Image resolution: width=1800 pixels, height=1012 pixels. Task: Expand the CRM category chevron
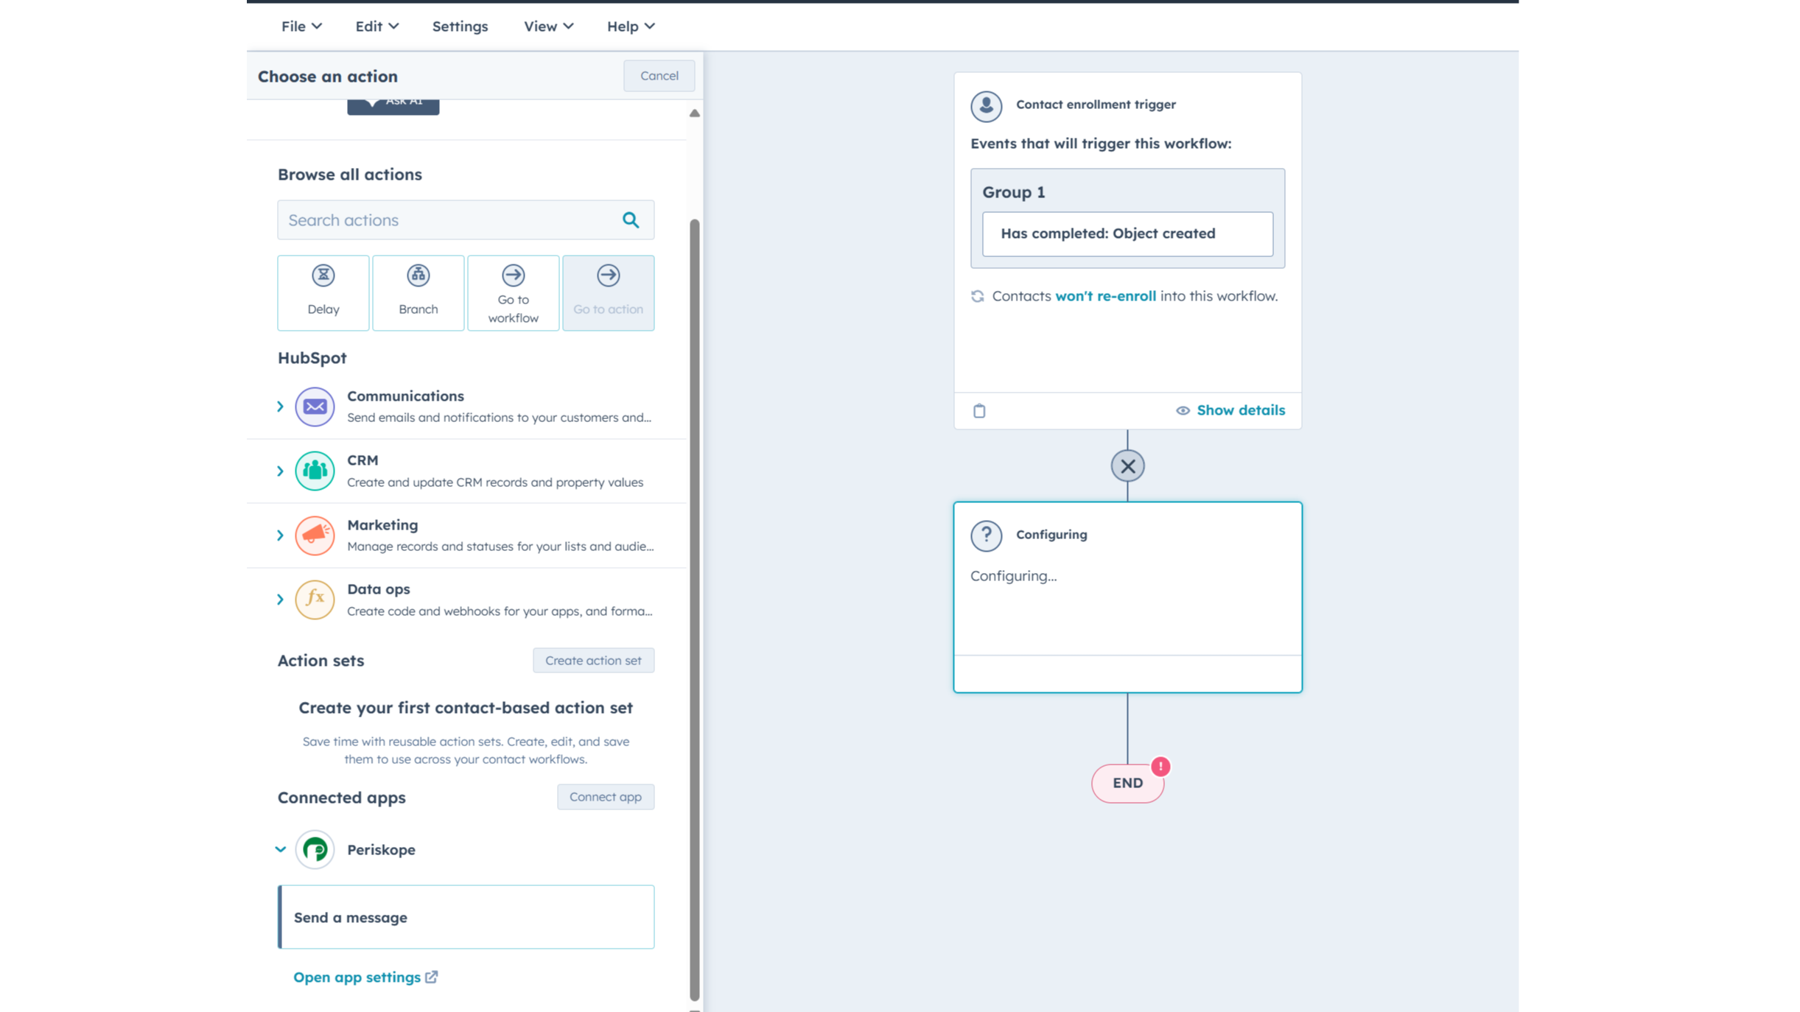pos(281,471)
